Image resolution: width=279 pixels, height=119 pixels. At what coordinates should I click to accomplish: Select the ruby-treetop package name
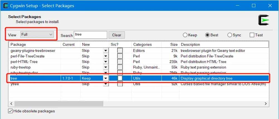[x=21, y=67]
